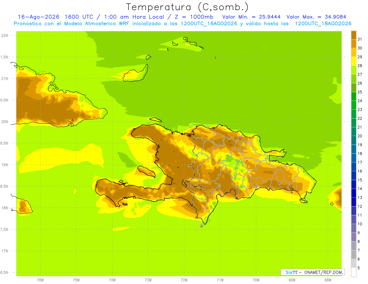Click the '22N' latitude label
This screenshot has height=284, width=368.
[5, 35]
